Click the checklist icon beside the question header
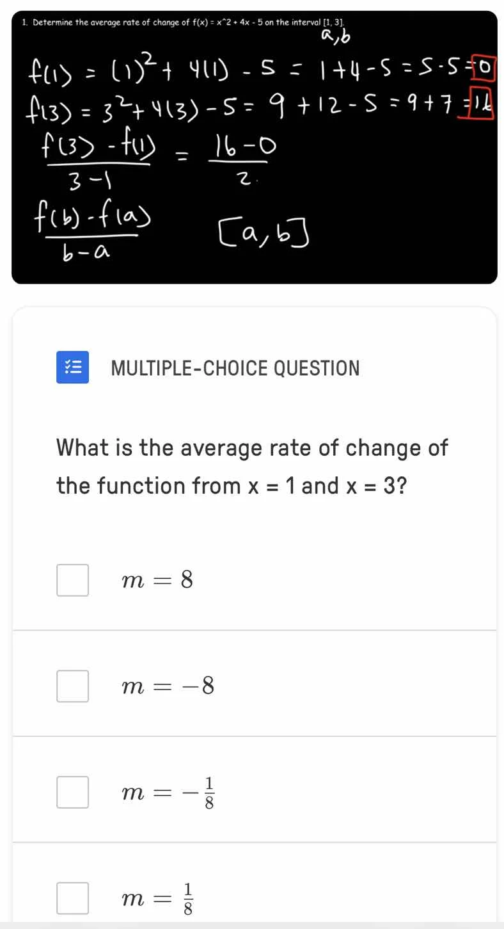Screen dimensions: 504x929 (x=72, y=367)
